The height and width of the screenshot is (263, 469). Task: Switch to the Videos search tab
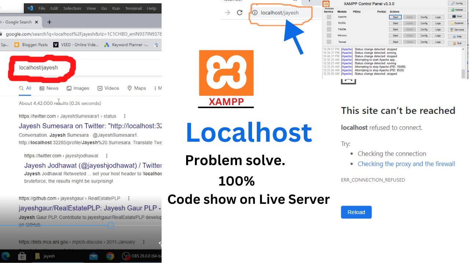coord(108,88)
